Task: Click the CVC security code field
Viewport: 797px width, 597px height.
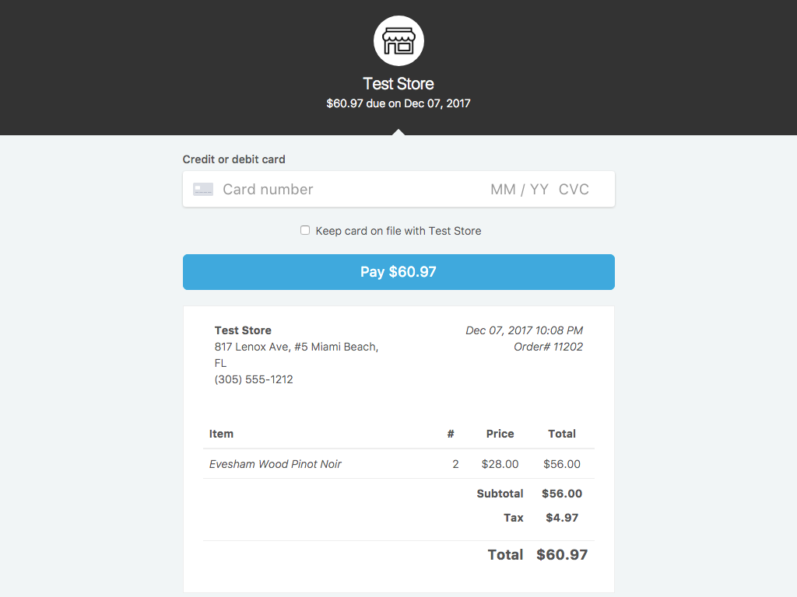Action: [574, 190]
